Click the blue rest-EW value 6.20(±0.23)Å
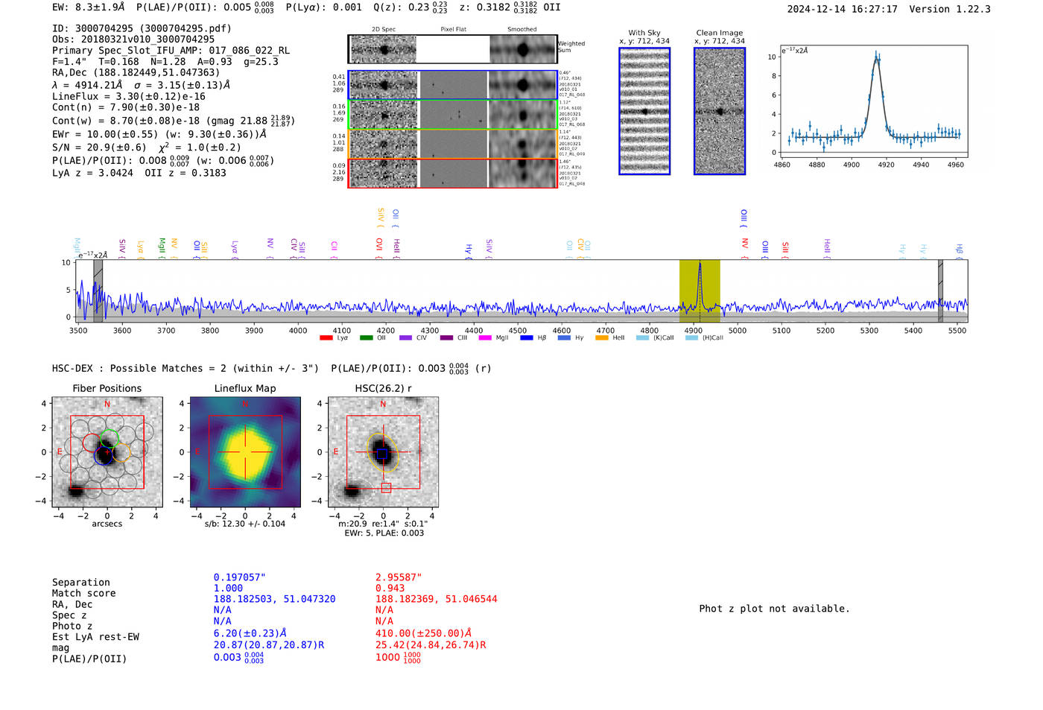The image size is (1043, 710). tap(250, 633)
